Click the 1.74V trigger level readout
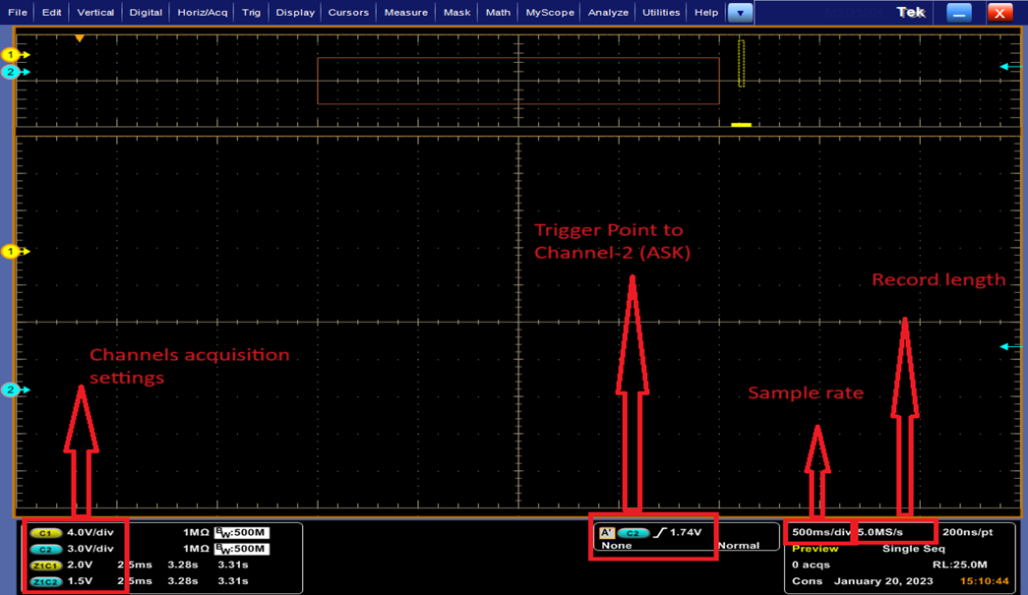The width and height of the screenshot is (1028, 595). 685,532
